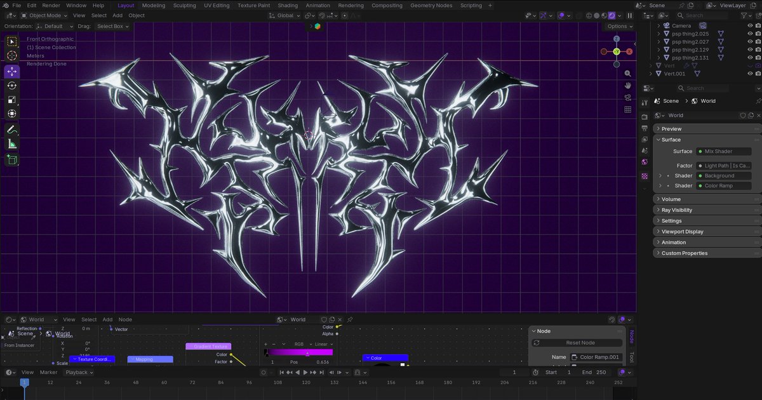Viewport: 762px width, 400px height.
Task: Click the pin icon in node editor header
Action: click(x=350, y=319)
